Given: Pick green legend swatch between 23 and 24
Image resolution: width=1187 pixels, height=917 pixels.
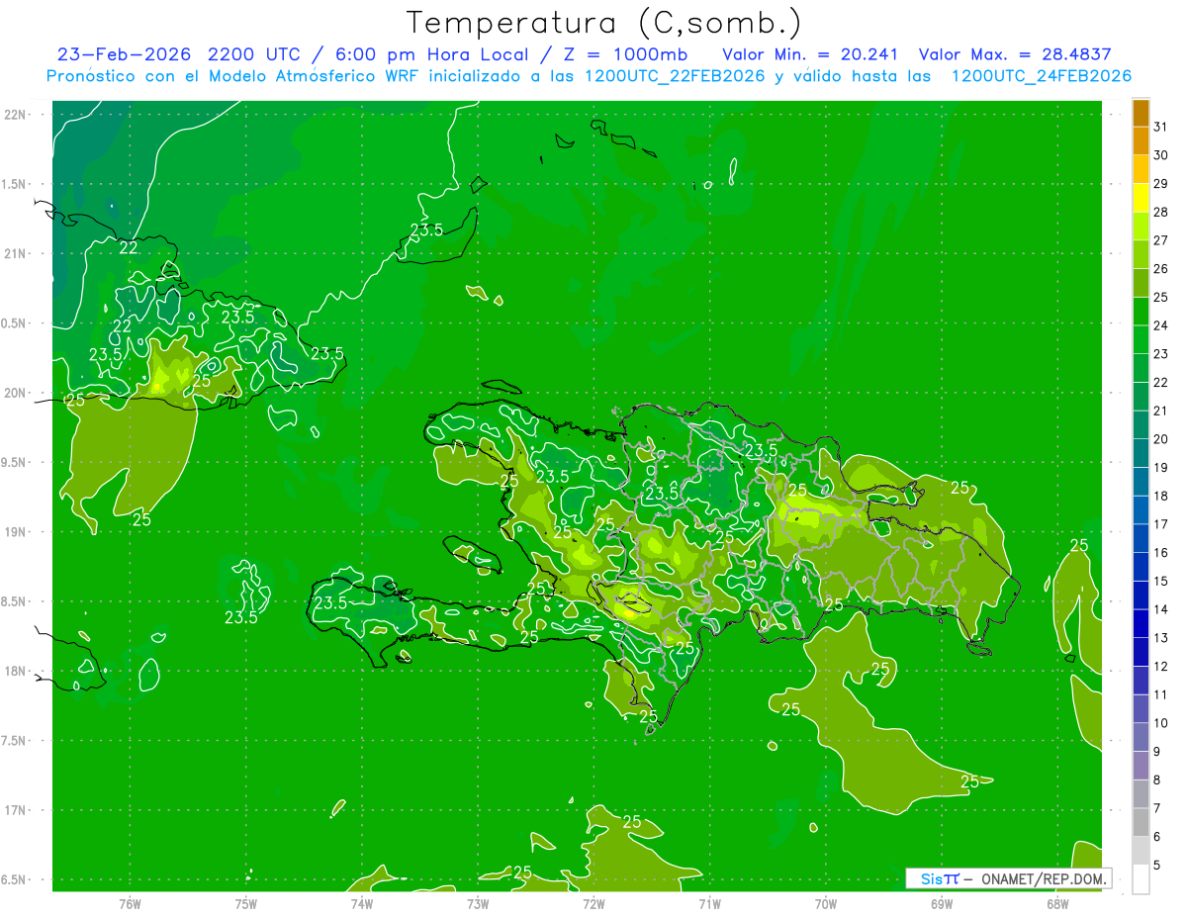Looking at the screenshot, I should [x=1141, y=339].
